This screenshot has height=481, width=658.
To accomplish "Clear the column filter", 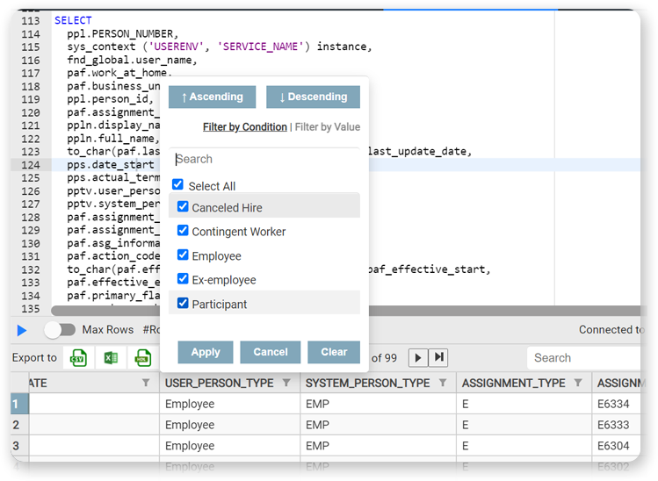I will (x=334, y=352).
